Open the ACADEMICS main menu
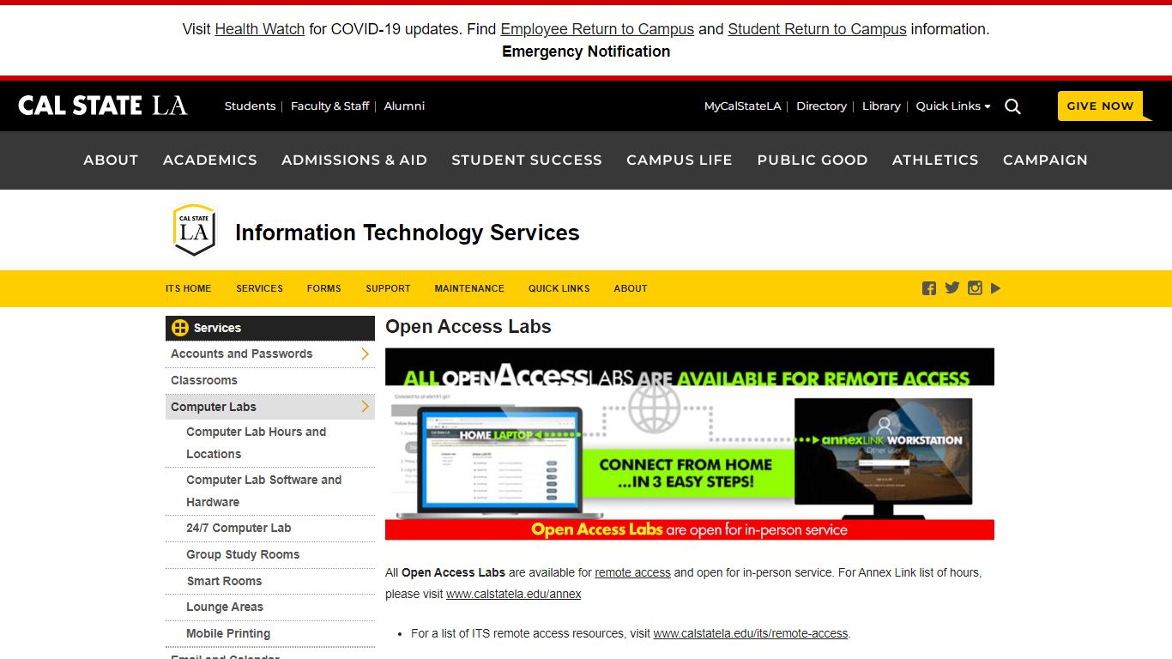The height and width of the screenshot is (659, 1172). coord(210,160)
